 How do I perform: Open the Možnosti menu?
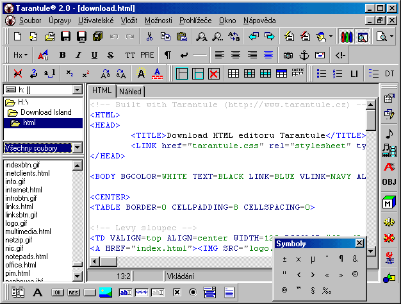[158, 21]
